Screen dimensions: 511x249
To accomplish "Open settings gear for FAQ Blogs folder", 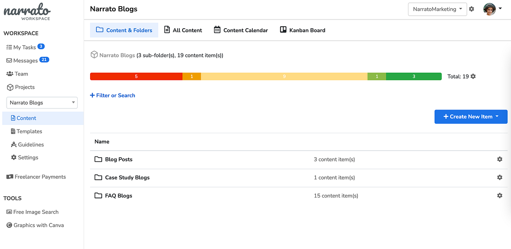I will pyautogui.click(x=500, y=195).
